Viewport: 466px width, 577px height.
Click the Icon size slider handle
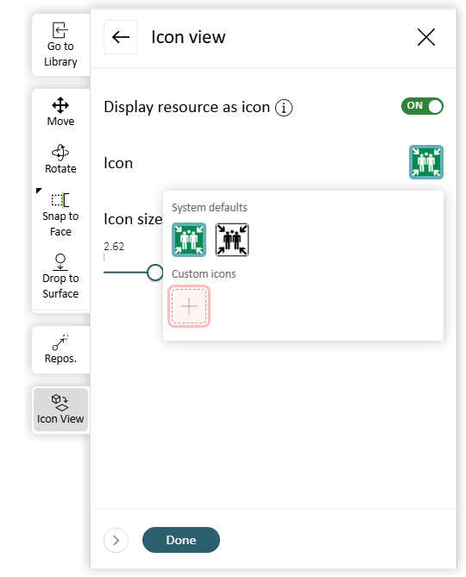pos(155,273)
